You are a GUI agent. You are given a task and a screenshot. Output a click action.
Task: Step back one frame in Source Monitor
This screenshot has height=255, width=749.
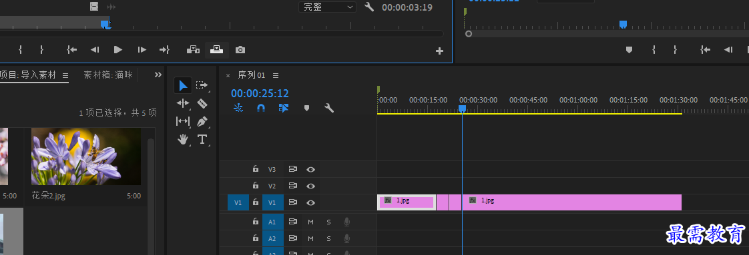(x=95, y=49)
